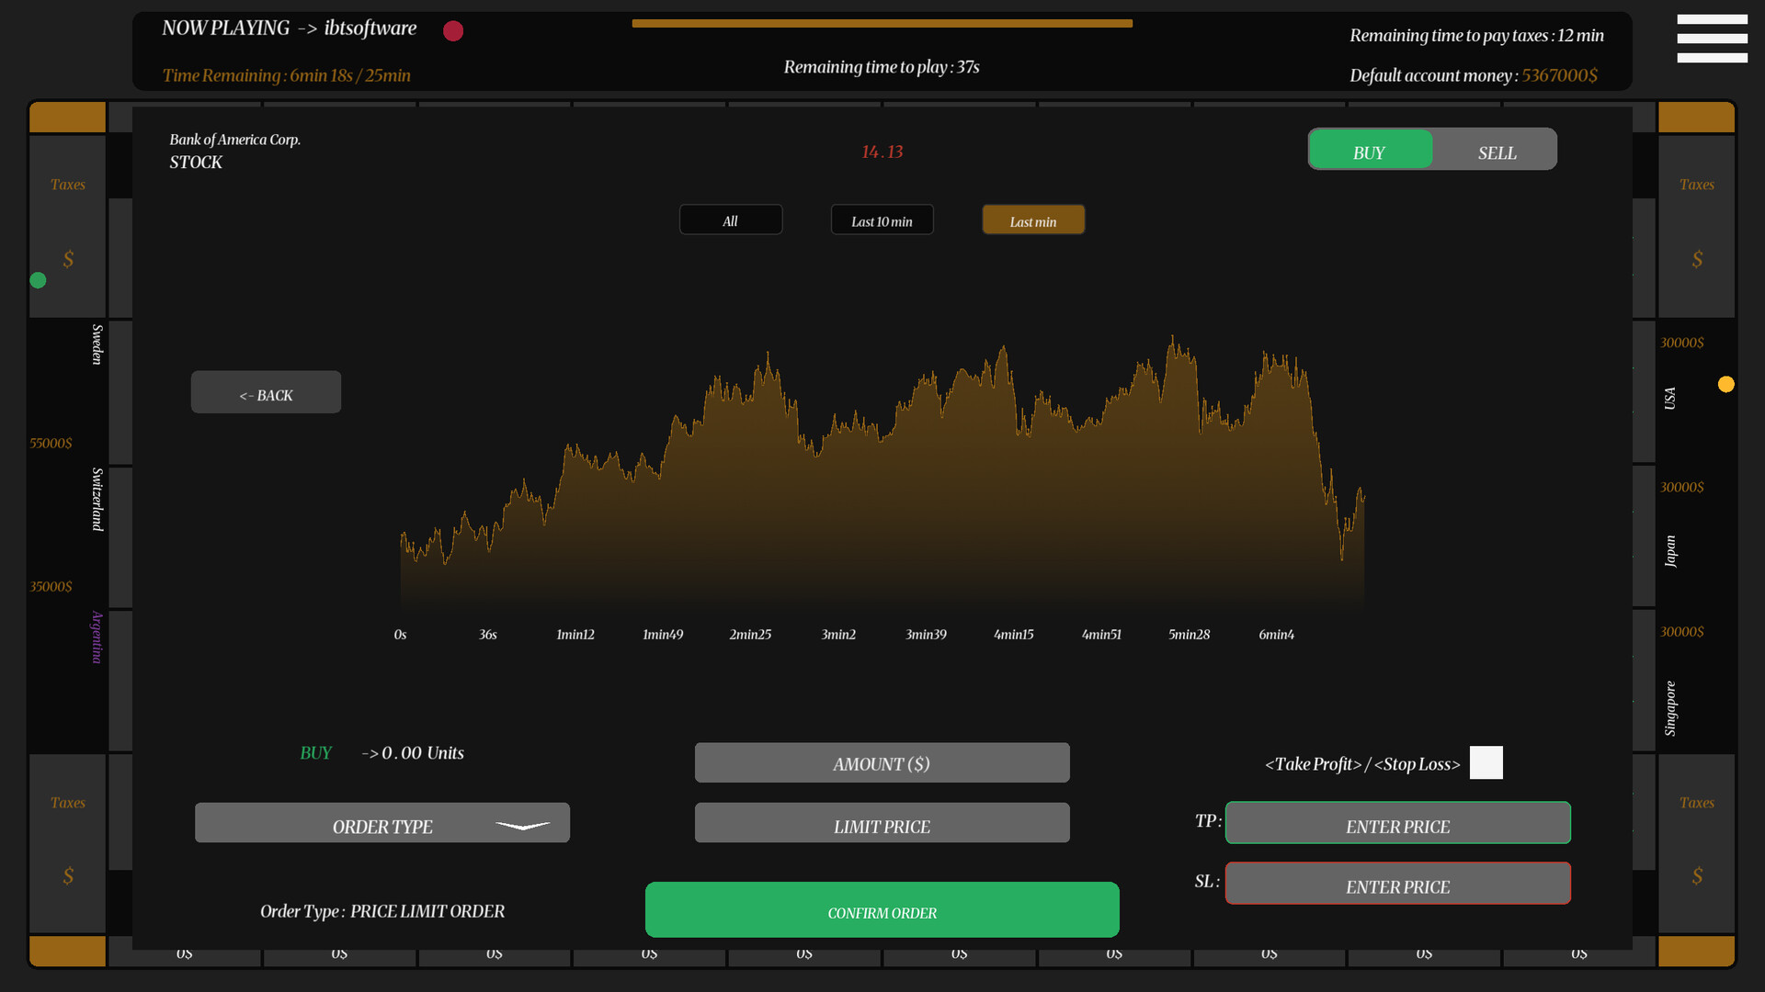Click the AMOUNT ($) input field
The width and height of the screenshot is (1765, 992).
881,762
